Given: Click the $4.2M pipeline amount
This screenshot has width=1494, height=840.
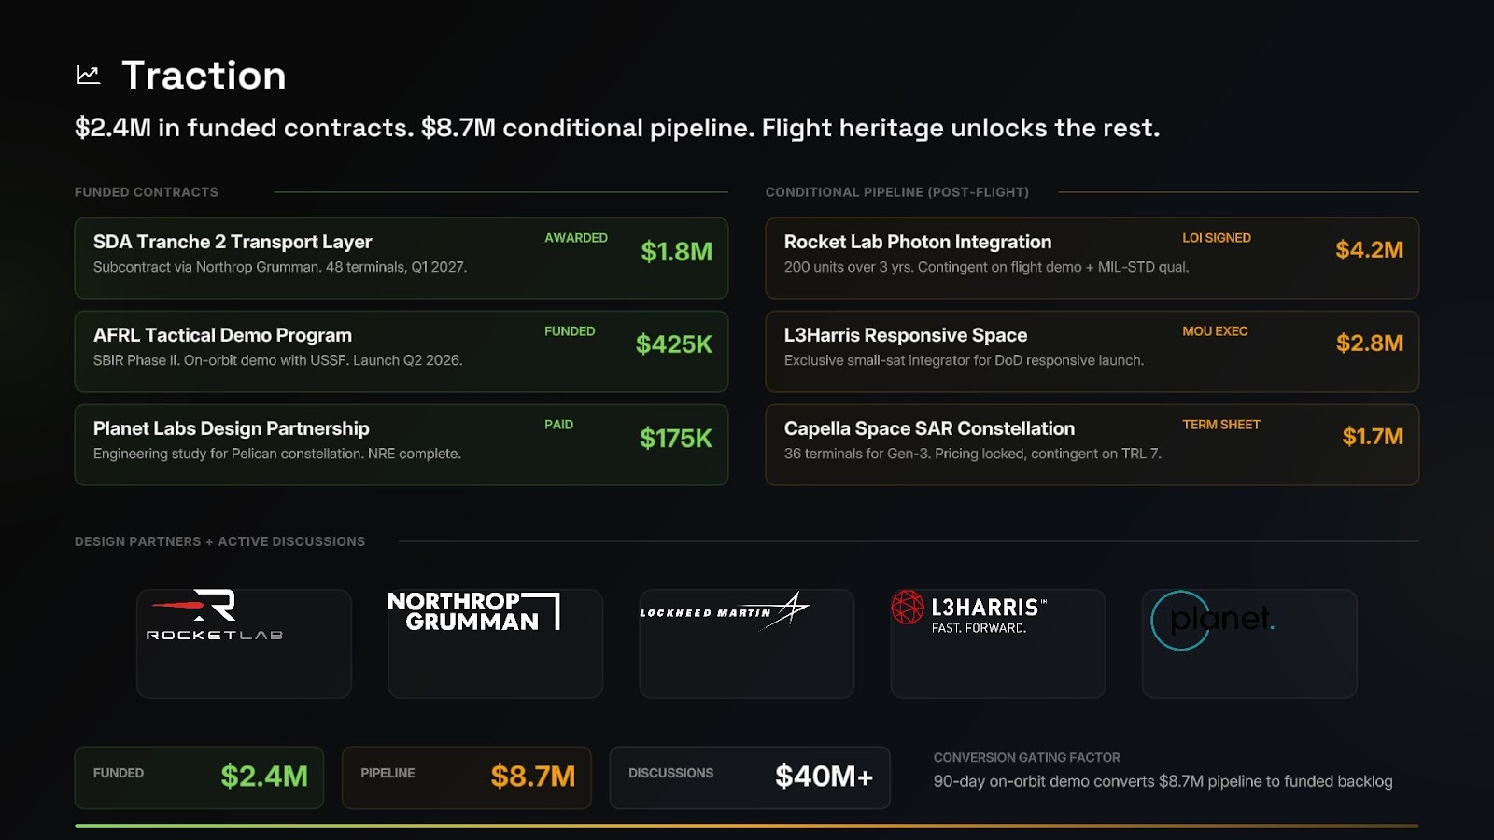Looking at the screenshot, I should coord(1369,250).
